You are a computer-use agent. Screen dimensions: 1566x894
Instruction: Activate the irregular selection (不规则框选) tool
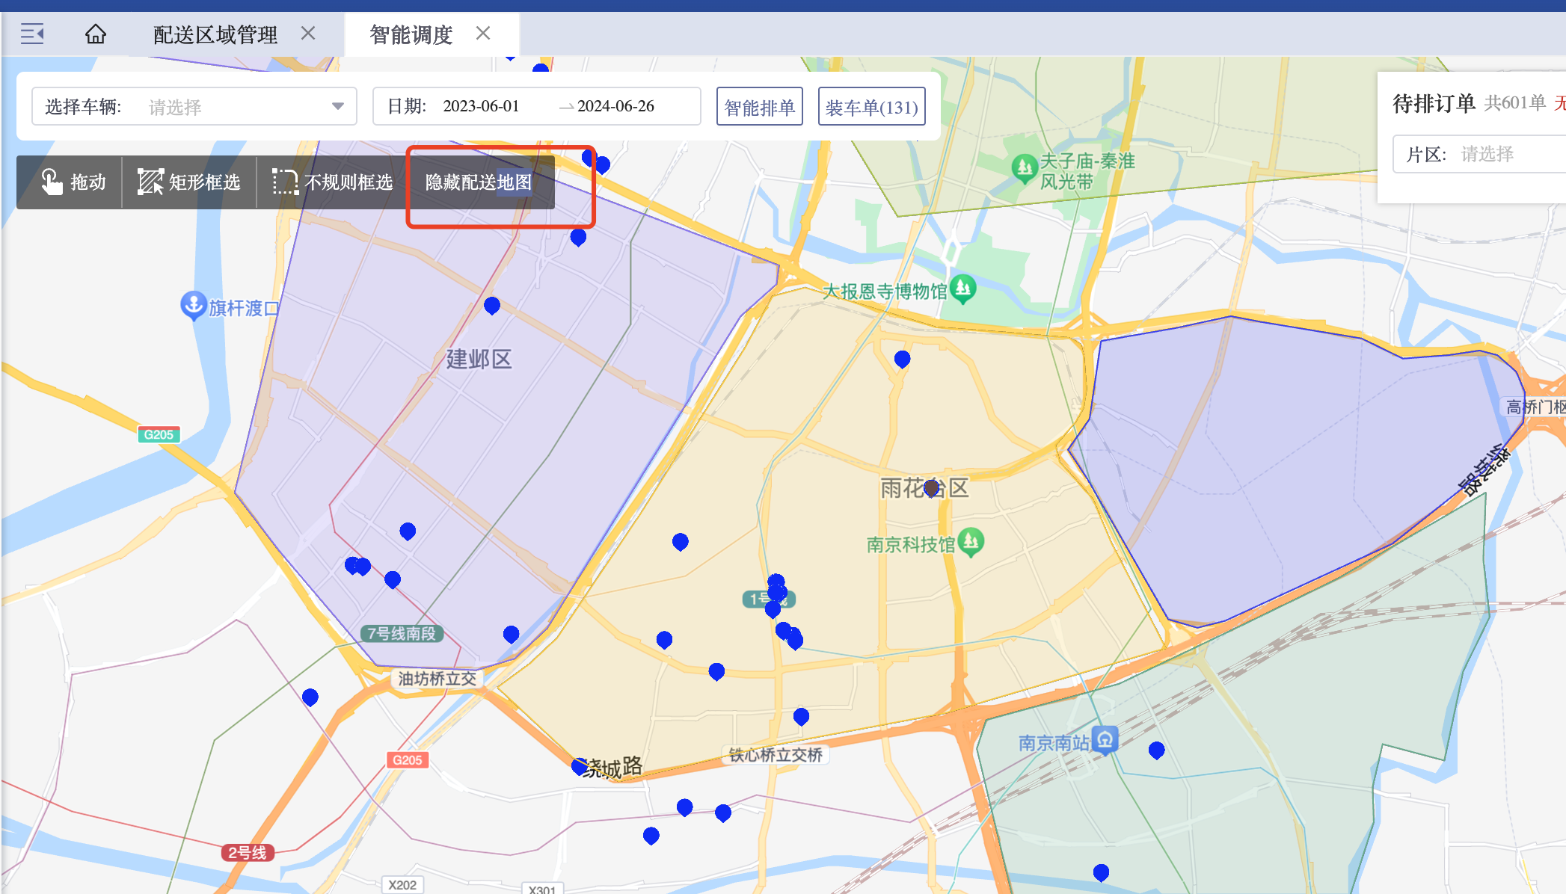[332, 182]
